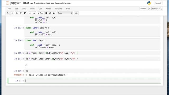Click the In [15] prompt label
The height and width of the screenshot is (95, 169).
click(x=19, y=53)
